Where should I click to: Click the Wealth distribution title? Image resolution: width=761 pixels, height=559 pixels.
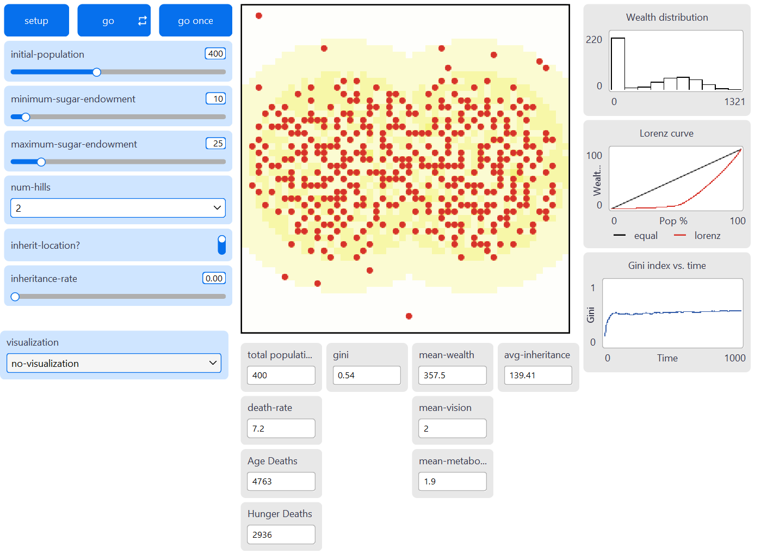coord(667,17)
